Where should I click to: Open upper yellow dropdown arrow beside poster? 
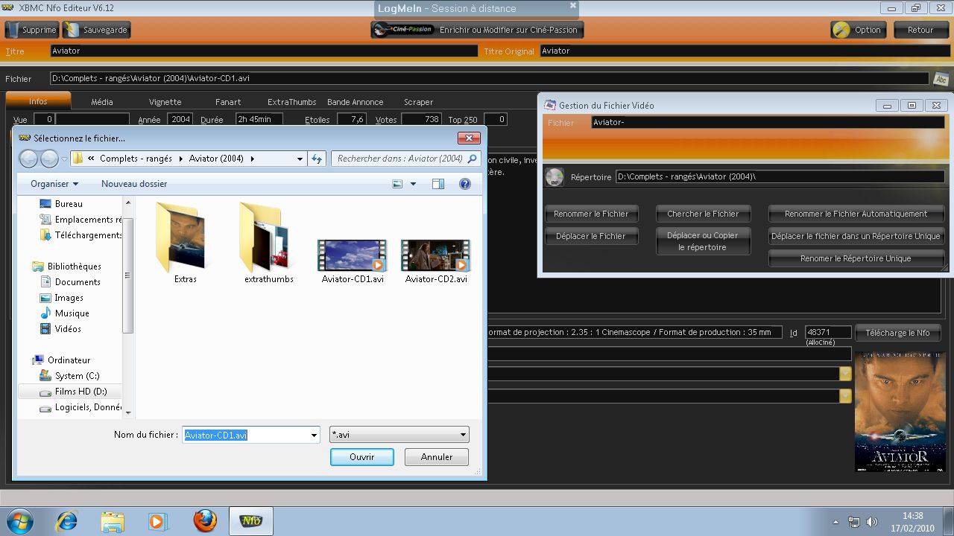(845, 374)
